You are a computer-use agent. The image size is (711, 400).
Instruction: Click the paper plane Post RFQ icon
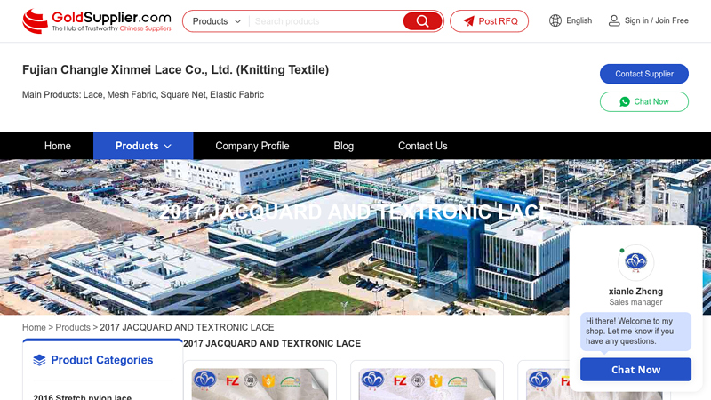tap(468, 21)
